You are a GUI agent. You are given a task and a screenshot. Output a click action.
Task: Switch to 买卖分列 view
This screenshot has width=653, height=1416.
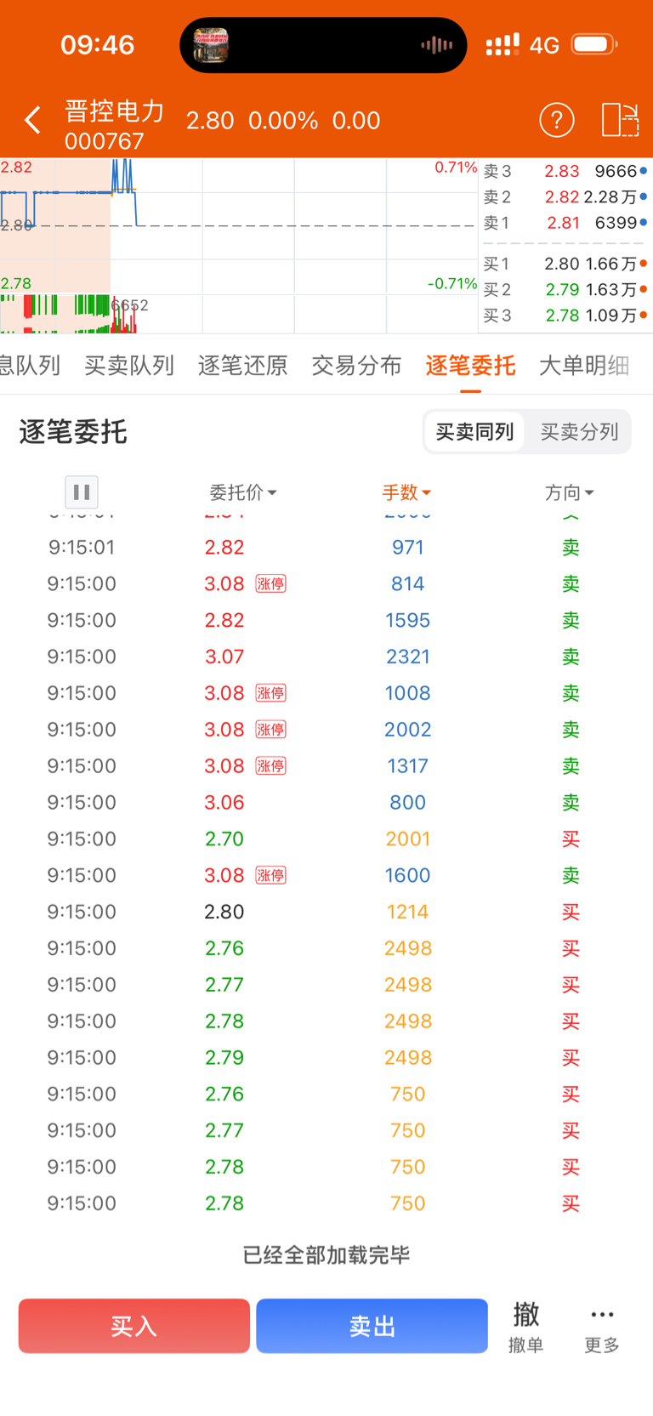click(x=579, y=432)
